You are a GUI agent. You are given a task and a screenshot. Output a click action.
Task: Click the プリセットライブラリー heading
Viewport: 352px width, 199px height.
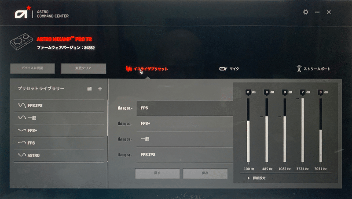point(41,89)
